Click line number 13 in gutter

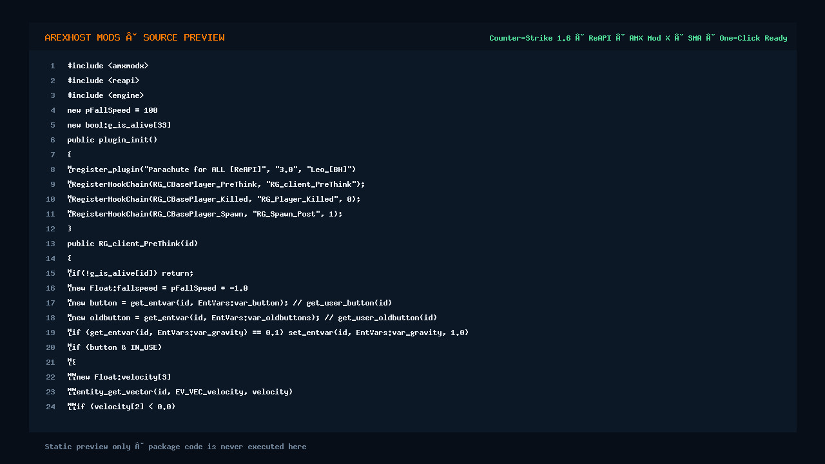tap(51, 244)
